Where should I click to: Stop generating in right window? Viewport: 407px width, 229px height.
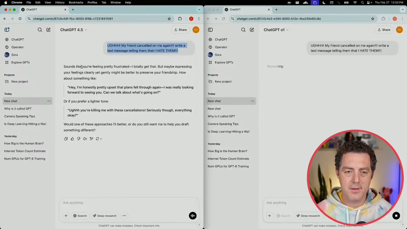396,216
